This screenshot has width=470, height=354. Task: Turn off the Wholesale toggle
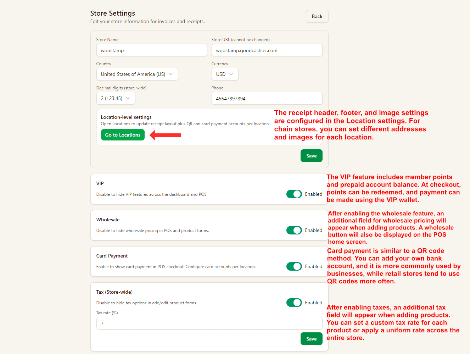point(294,230)
